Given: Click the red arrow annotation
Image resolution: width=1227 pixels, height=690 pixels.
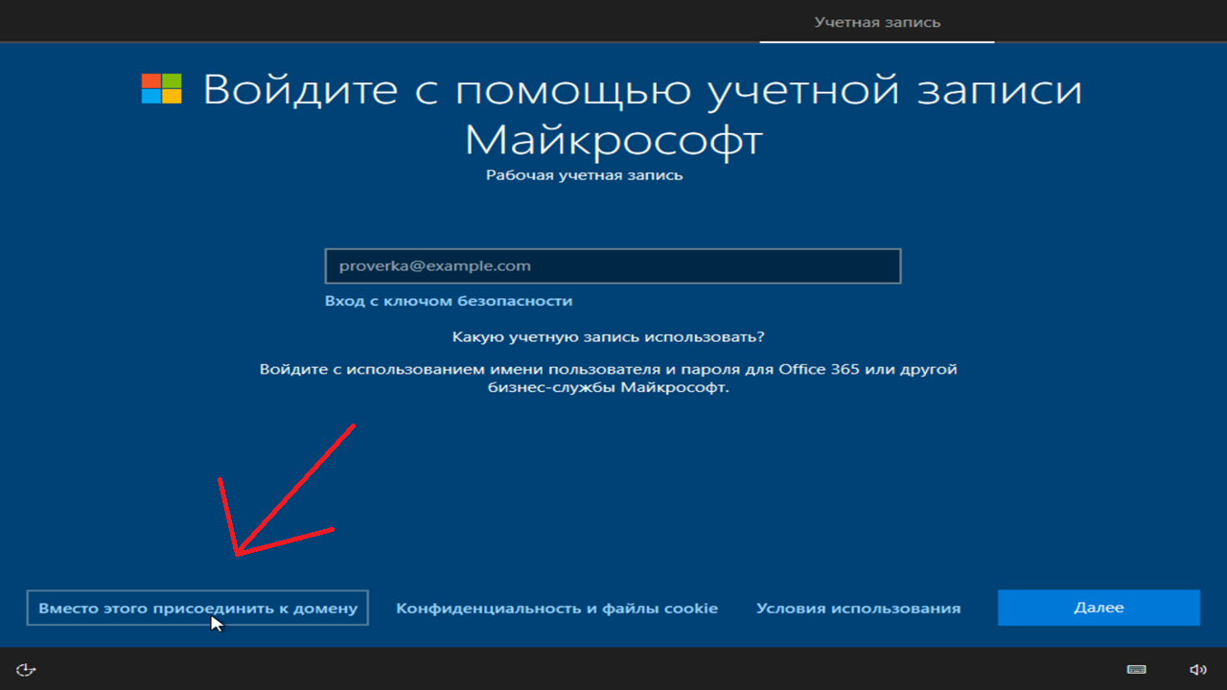Looking at the screenshot, I should pyautogui.click(x=288, y=494).
